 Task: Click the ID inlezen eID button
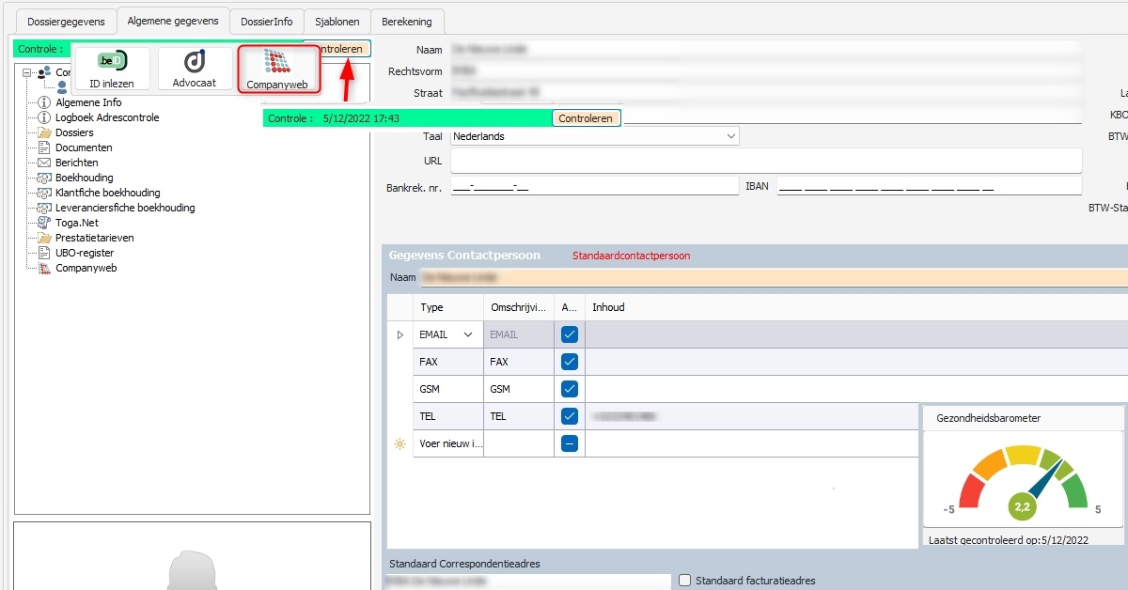coord(112,70)
